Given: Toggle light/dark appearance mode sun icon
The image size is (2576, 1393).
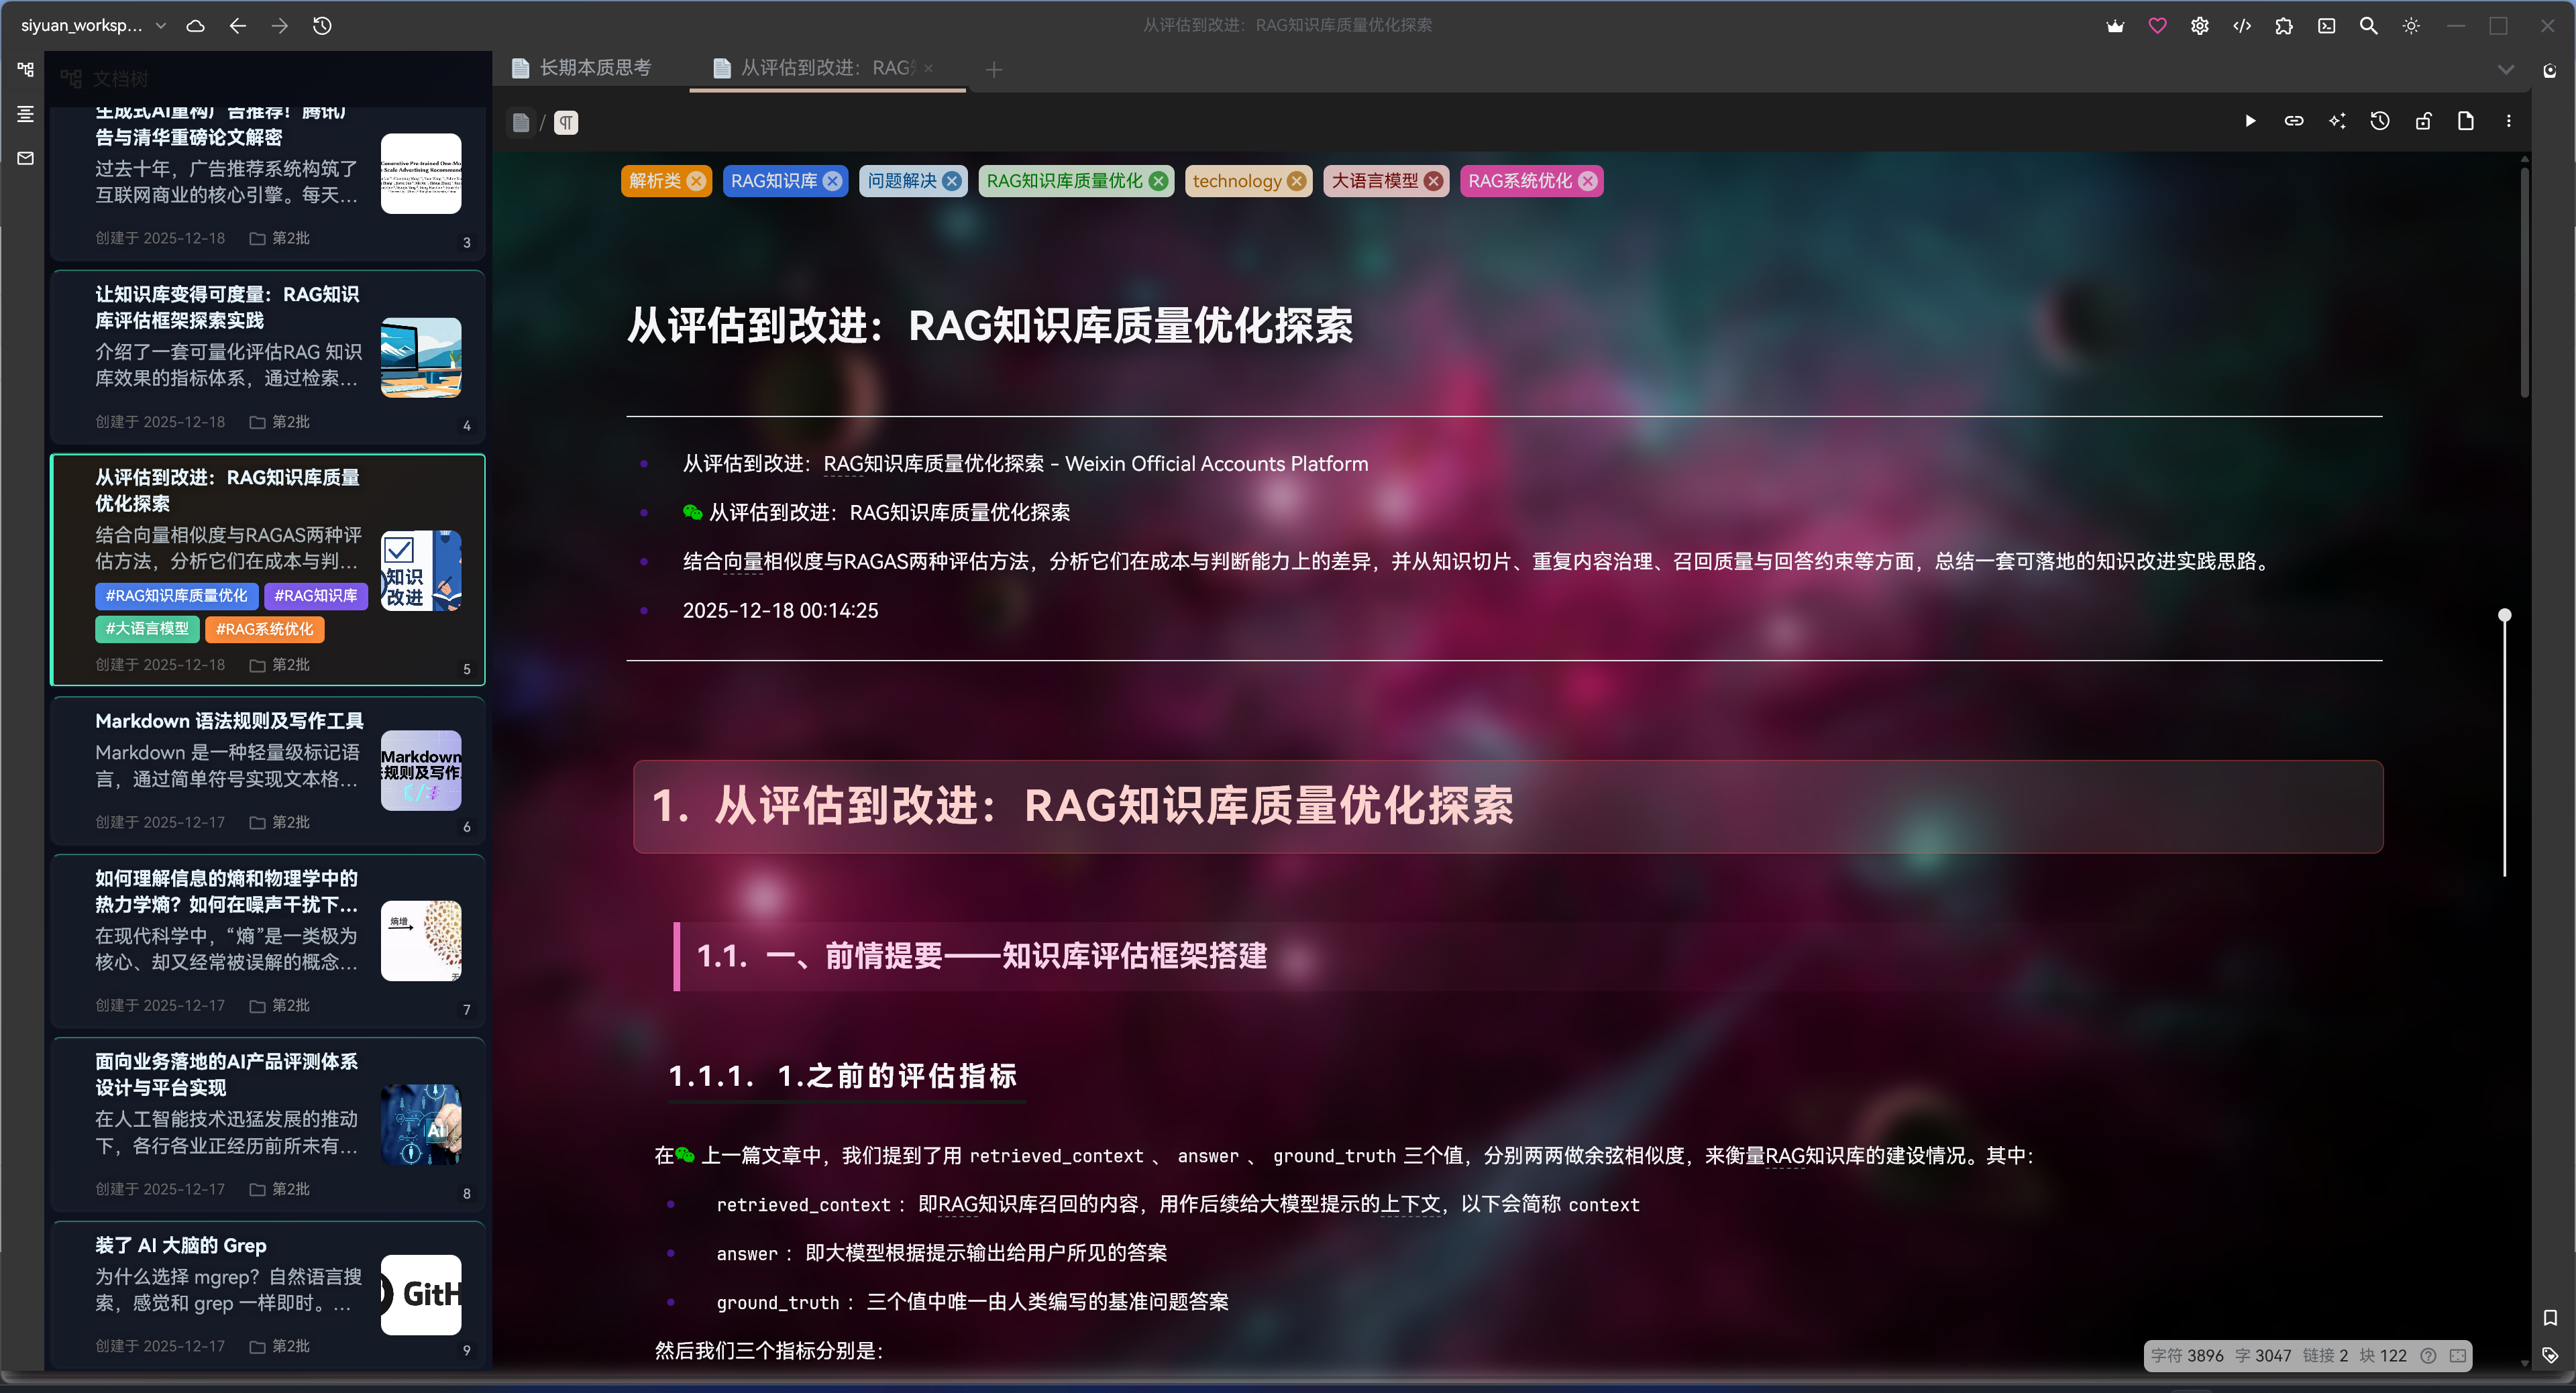Looking at the screenshot, I should click(x=2411, y=26).
